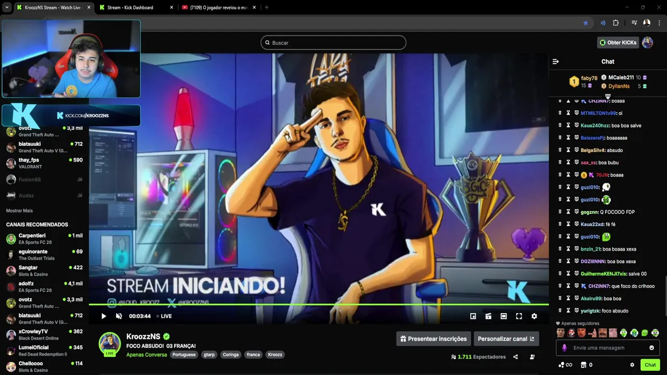Ban gogznn using shield icon
This screenshot has height=375, width=667.
coord(577,212)
